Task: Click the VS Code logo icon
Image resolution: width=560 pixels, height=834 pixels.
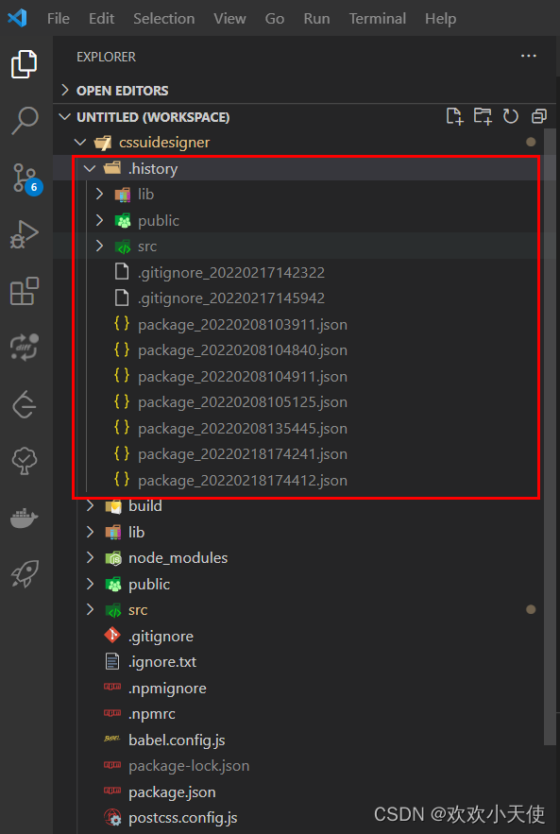Action: [x=17, y=19]
